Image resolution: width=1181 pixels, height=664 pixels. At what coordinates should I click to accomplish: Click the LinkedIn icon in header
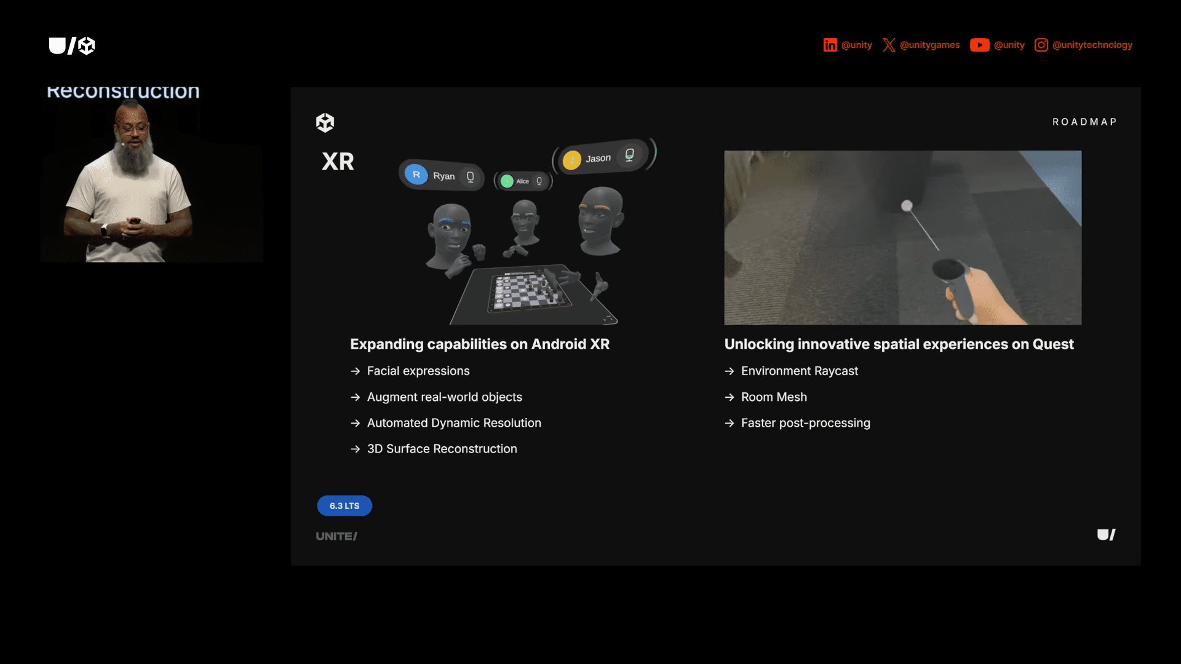pyautogui.click(x=830, y=45)
